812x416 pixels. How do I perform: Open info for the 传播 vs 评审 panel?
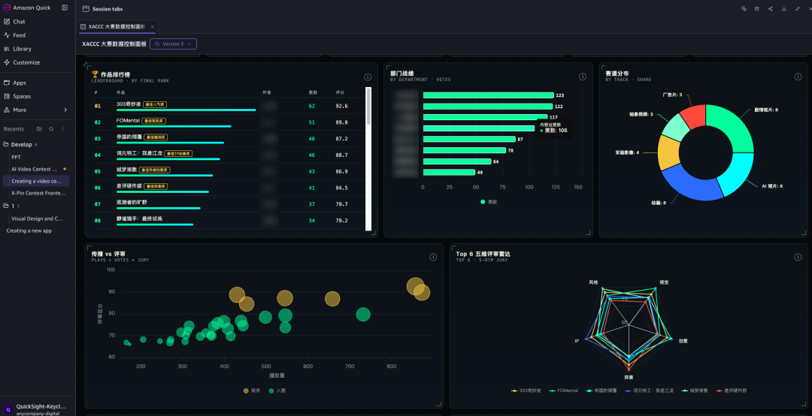tap(434, 257)
